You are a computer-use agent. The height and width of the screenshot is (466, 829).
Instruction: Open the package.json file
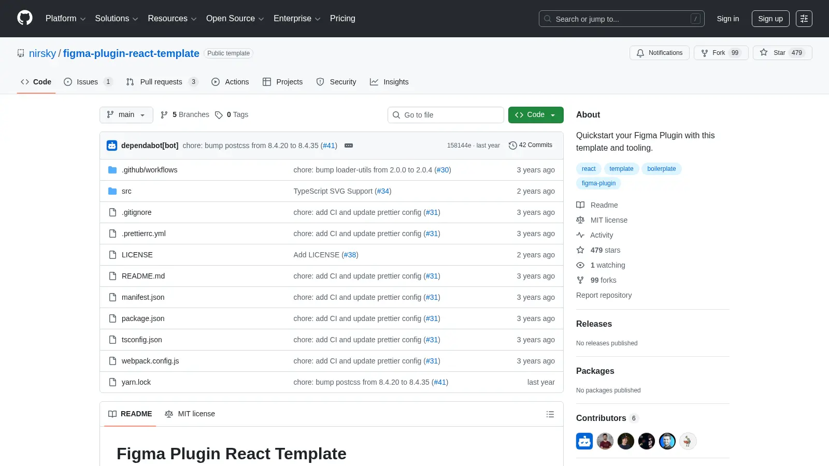[143, 318]
